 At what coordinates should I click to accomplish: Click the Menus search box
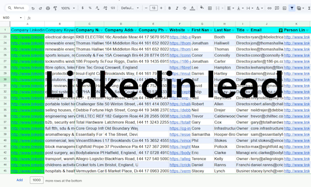16,8
